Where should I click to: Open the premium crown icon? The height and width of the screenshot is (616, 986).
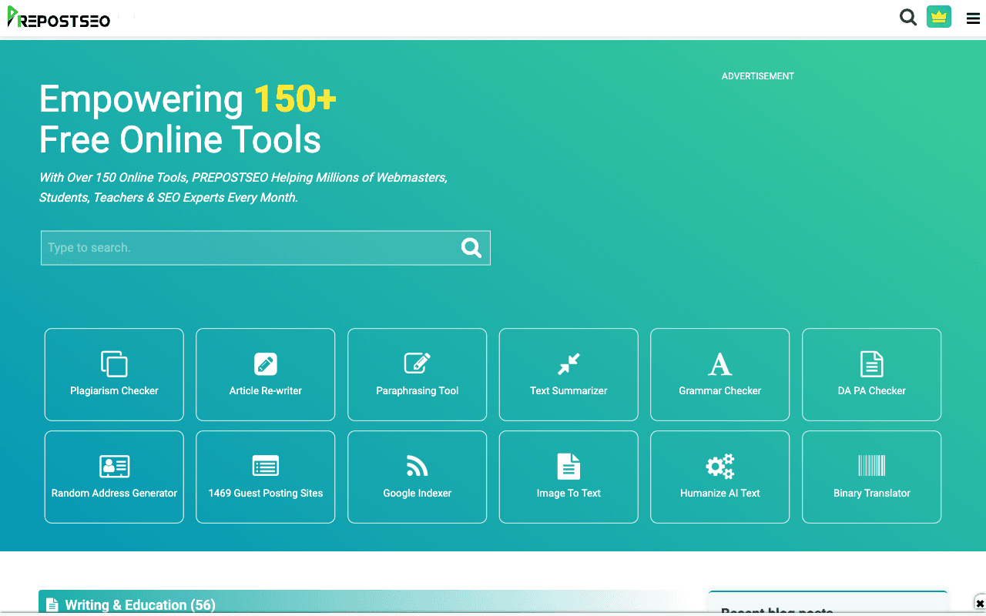click(x=939, y=17)
